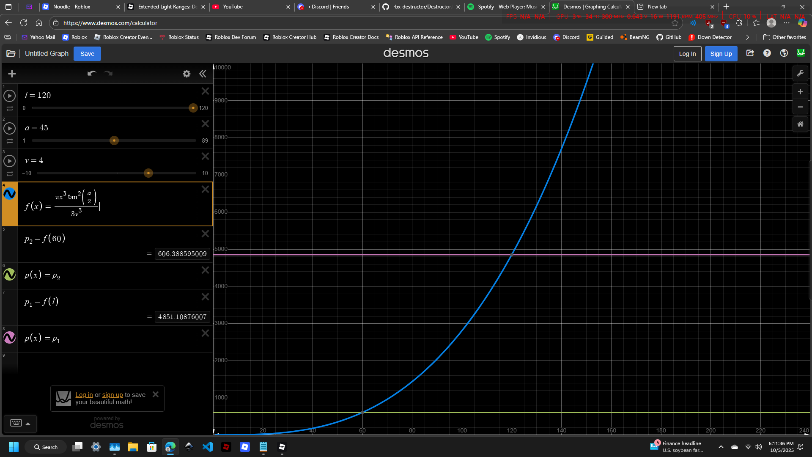812x457 pixels.
Task: Expand the bookmarks bar overflow chevron
Action: pyautogui.click(x=747, y=37)
